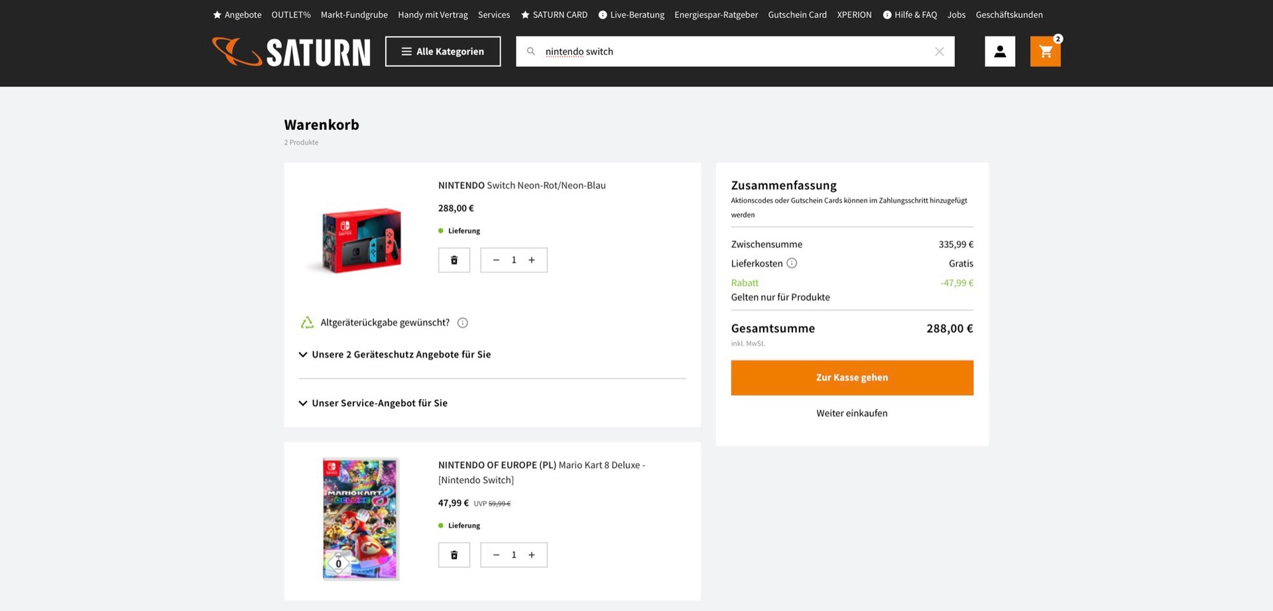This screenshot has height=611, width=1273.
Task: Click Zur Kasse gehen button
Action: pos(852,378)
